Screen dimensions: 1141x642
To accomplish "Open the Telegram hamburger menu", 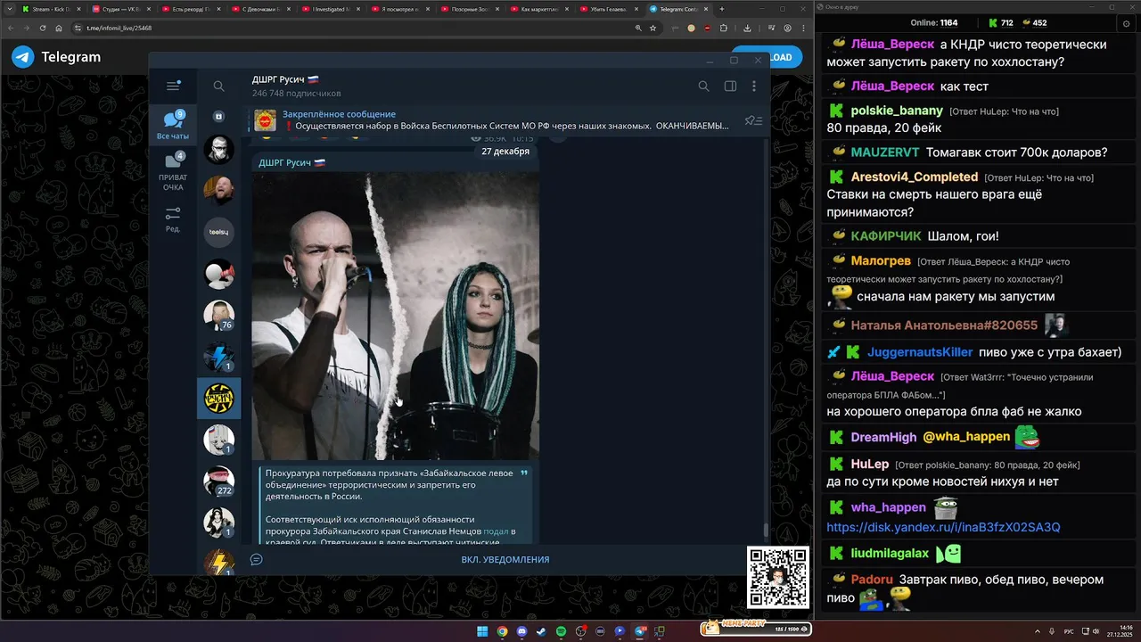I will [x=173, y=86].
